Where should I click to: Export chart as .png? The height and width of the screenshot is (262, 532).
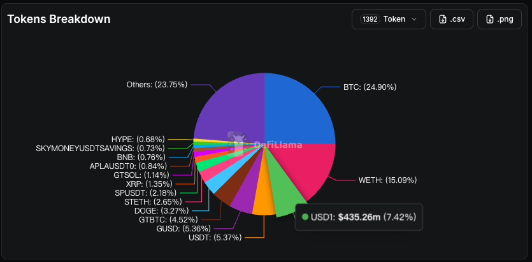pos(499,19)
